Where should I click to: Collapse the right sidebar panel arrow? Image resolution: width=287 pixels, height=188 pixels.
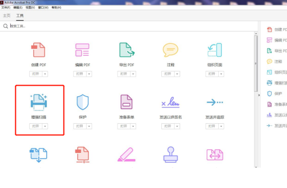click(x=259, y=95)
